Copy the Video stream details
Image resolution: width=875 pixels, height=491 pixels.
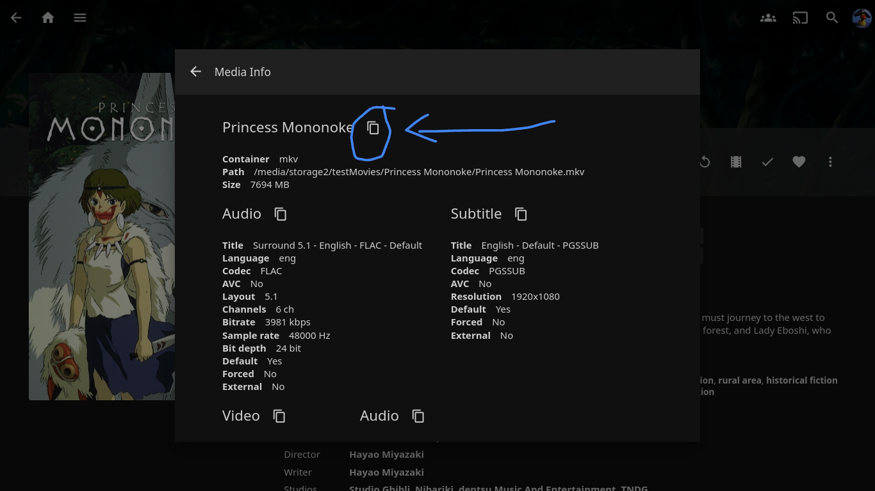[x=279, y=416]
